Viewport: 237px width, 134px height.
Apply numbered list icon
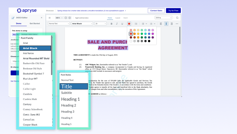click(151, 24)
